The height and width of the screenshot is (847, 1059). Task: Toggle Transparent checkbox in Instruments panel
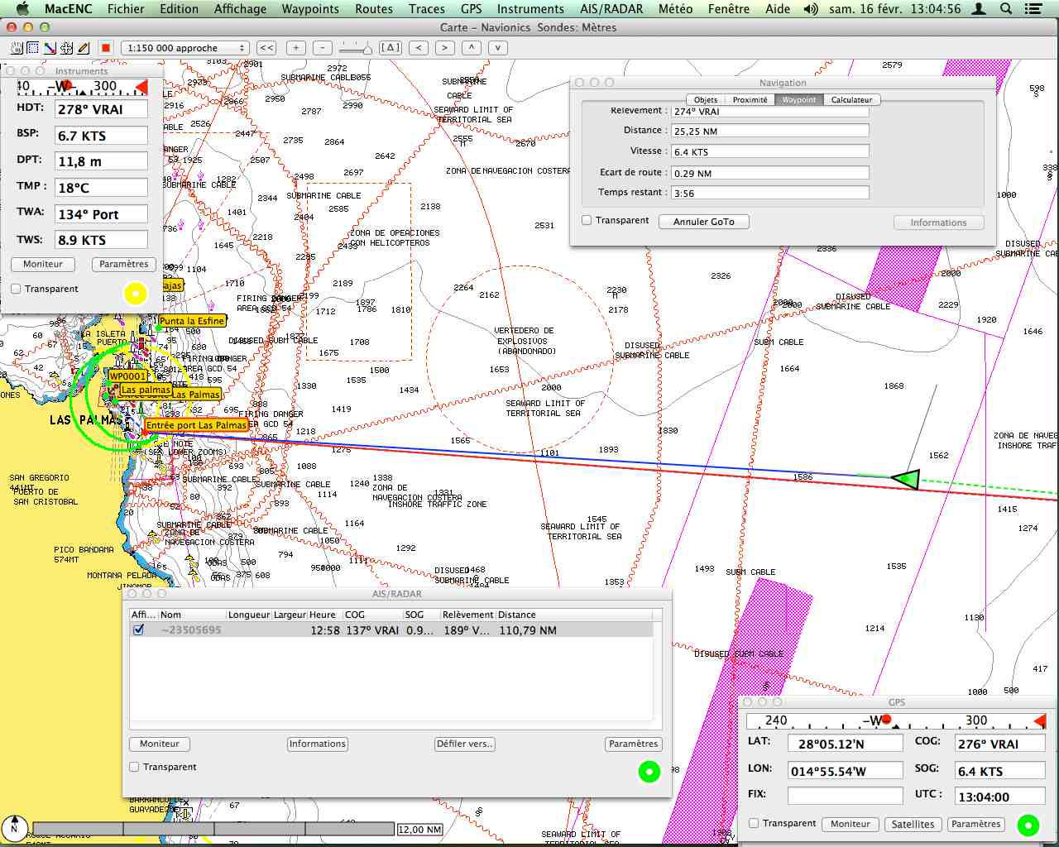coord(16,289)
